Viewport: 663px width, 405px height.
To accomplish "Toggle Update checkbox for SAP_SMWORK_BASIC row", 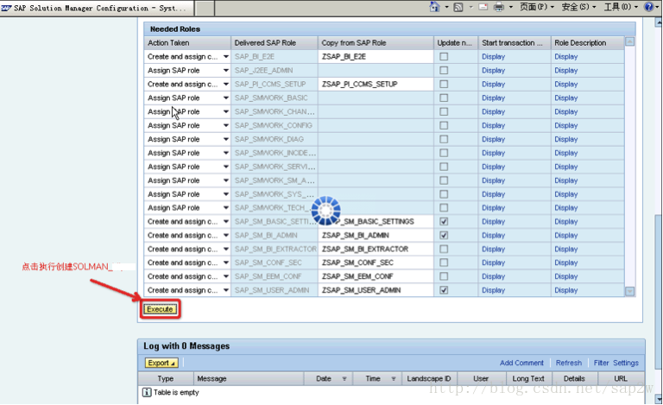I will point(444,98).
